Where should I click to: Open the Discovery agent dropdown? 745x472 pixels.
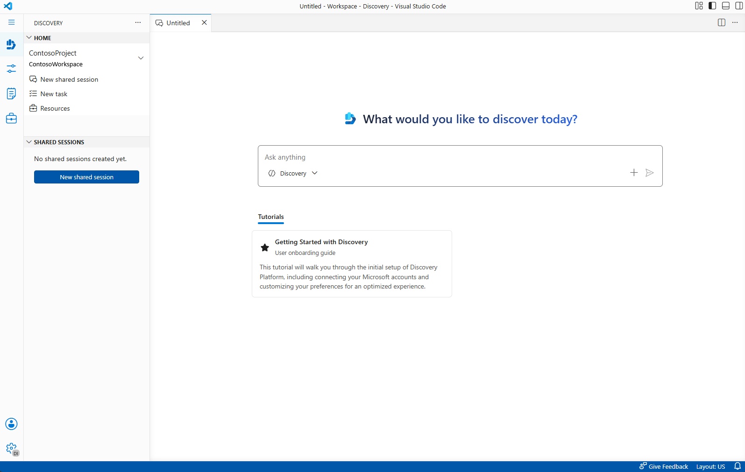pos(293,173)
